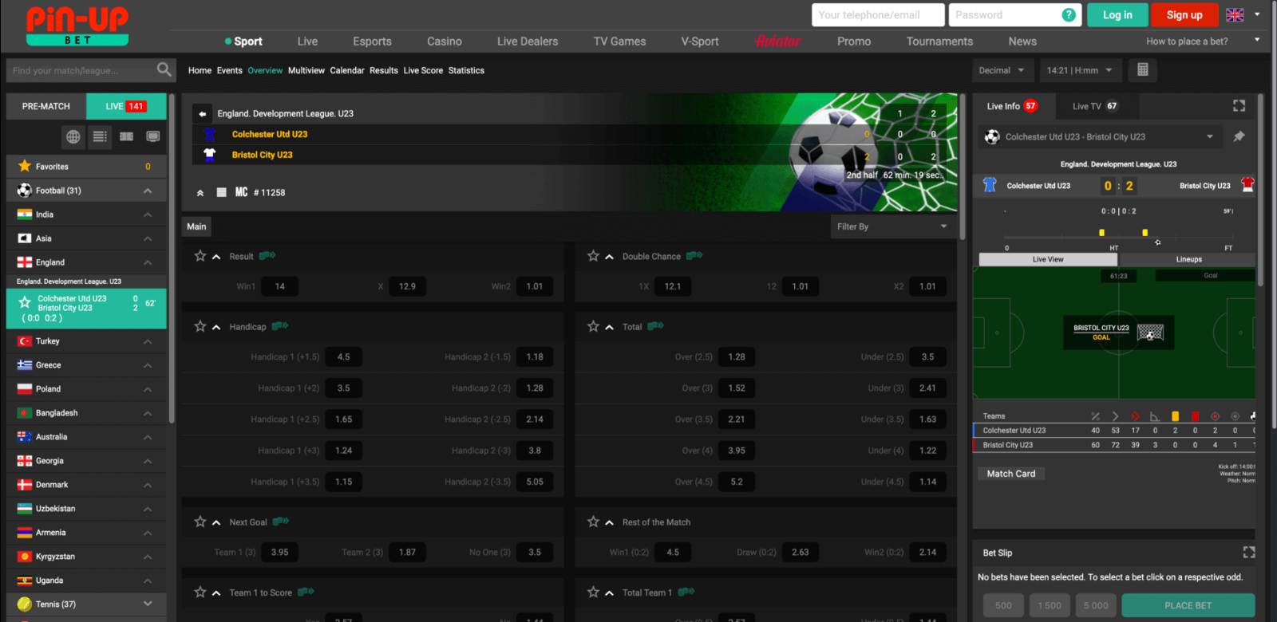Click the cash-out icon next to Next Goal

click(281, 521)
